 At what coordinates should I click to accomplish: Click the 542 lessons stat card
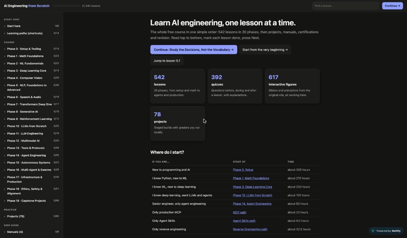pyautogui.click(x=178, y=86)
